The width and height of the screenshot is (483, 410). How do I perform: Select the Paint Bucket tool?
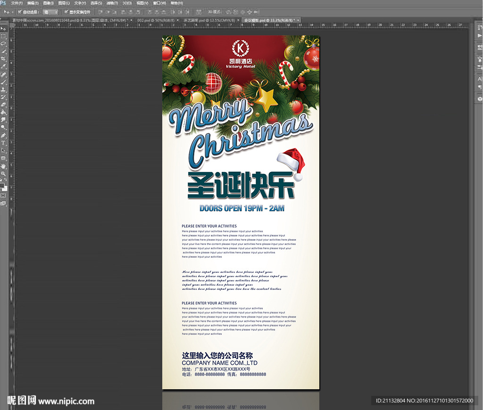coord(3,112)
